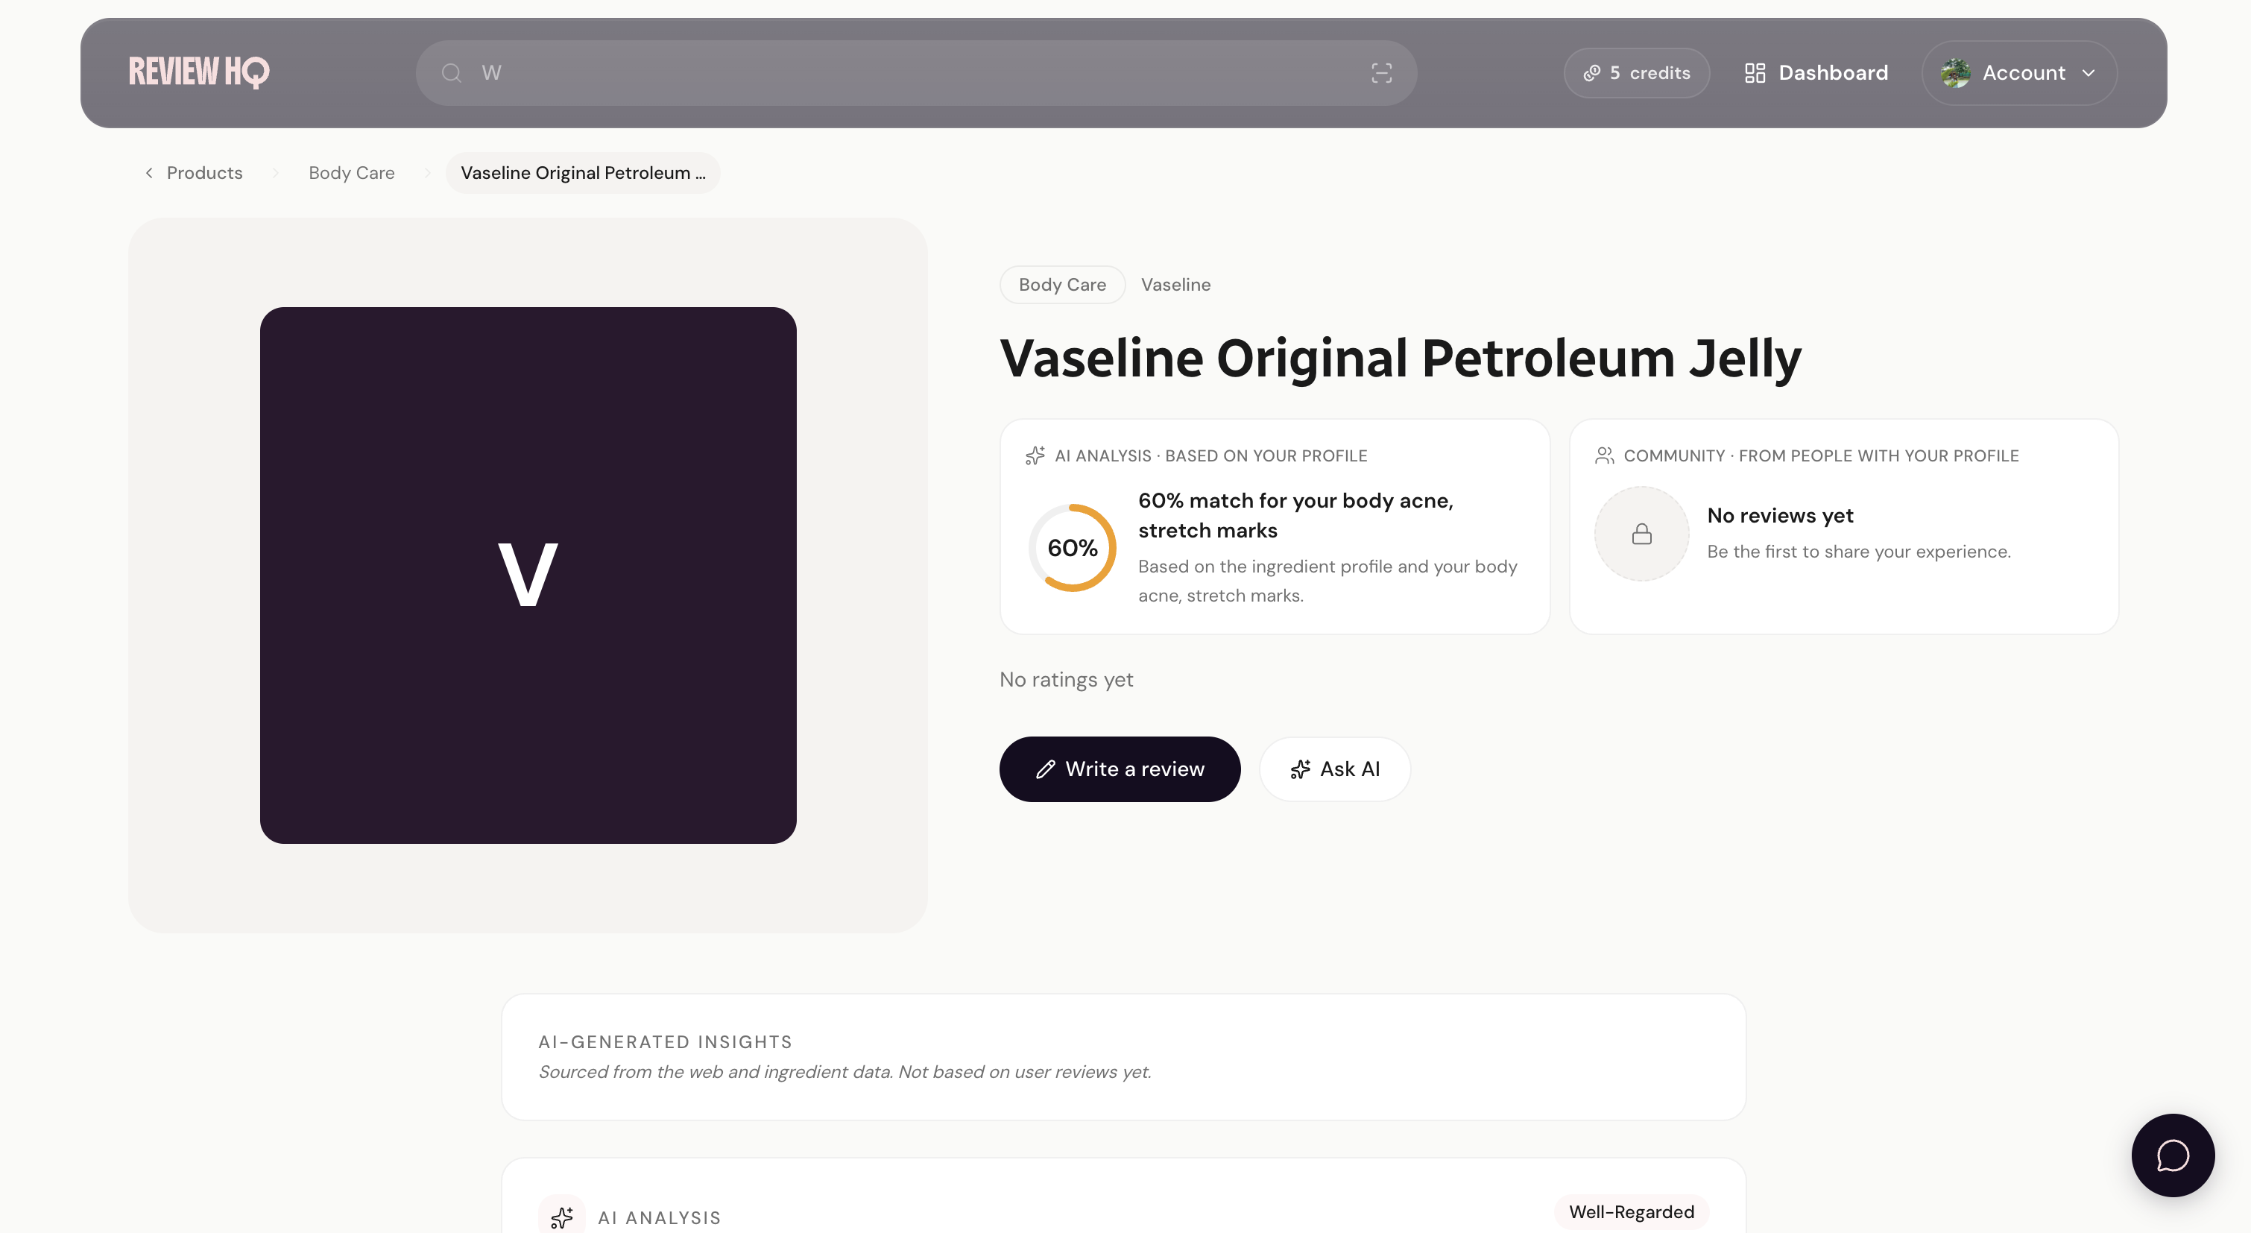2251x1233 pixels.
Task: Click the Well-Regarded badge
Action: (x=1631, y=1212)
